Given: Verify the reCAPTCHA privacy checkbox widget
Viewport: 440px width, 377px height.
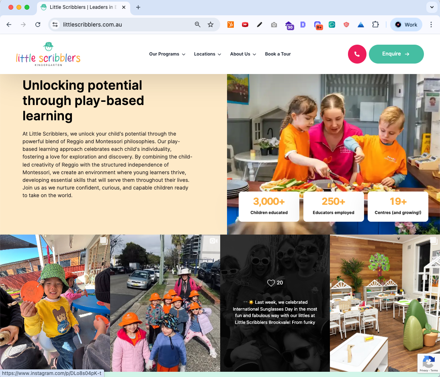Looking at the screenshot, I should click(x=428, y=363).
